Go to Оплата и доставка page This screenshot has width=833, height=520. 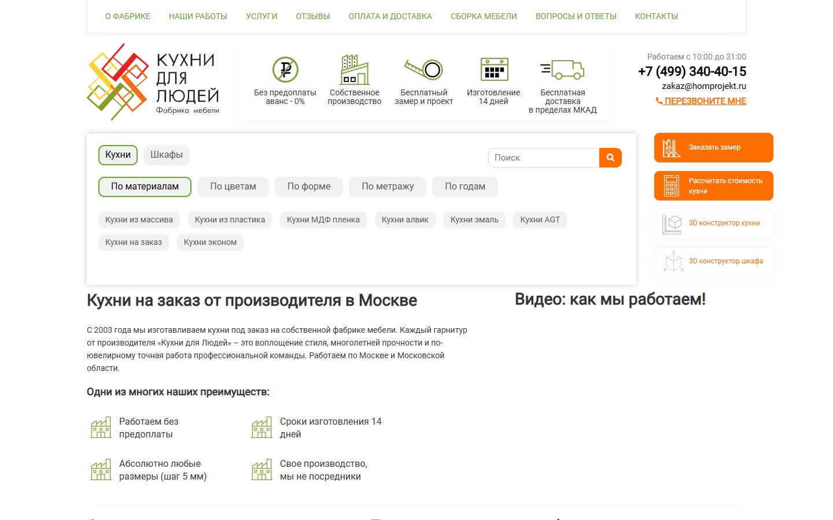pyautogui.click(x=390, y=16)
